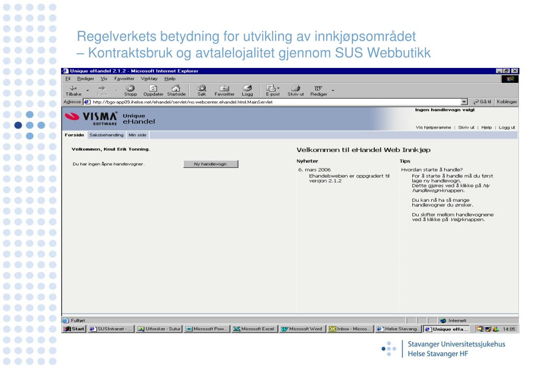Open the Favoritter toolbar icon
The height and width of the screenshot is (370, 534).
point(224,88)
